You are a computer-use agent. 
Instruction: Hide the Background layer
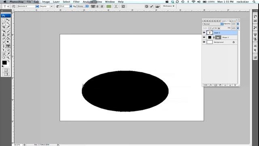coord(204,42)
